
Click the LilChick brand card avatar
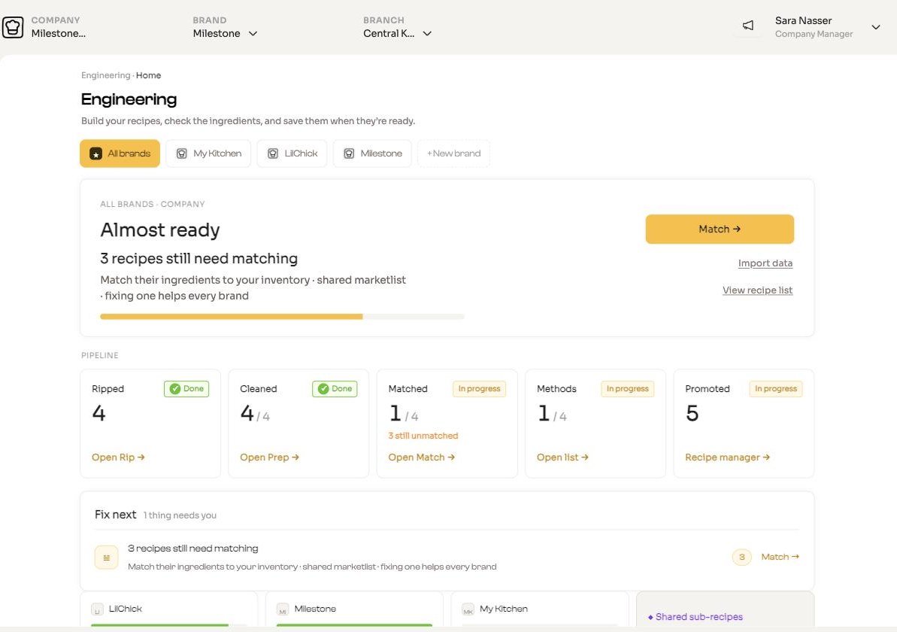[97, 609]
